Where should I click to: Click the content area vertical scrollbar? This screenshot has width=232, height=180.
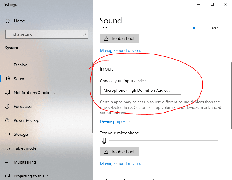(231, 96)
